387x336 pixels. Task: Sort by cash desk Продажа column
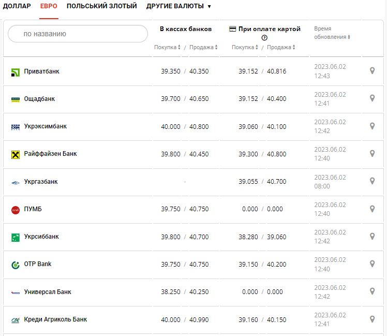tap(203, 47)
